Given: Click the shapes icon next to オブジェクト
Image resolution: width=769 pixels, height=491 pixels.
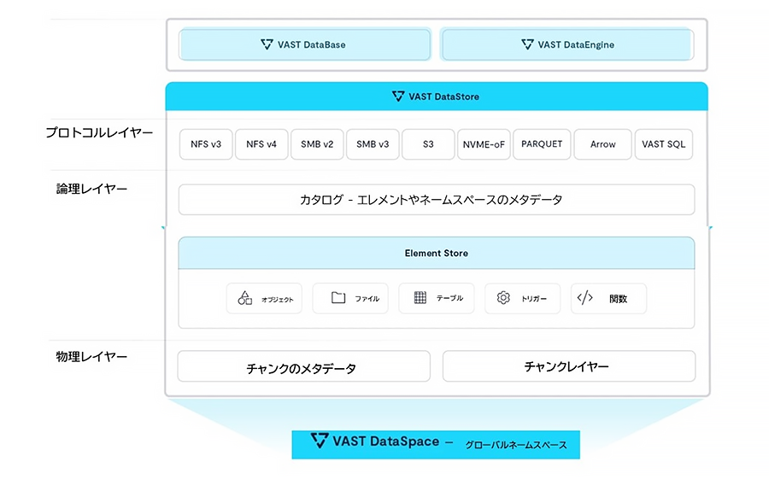Looking at the screenshot, I should (x=244, y=298).
